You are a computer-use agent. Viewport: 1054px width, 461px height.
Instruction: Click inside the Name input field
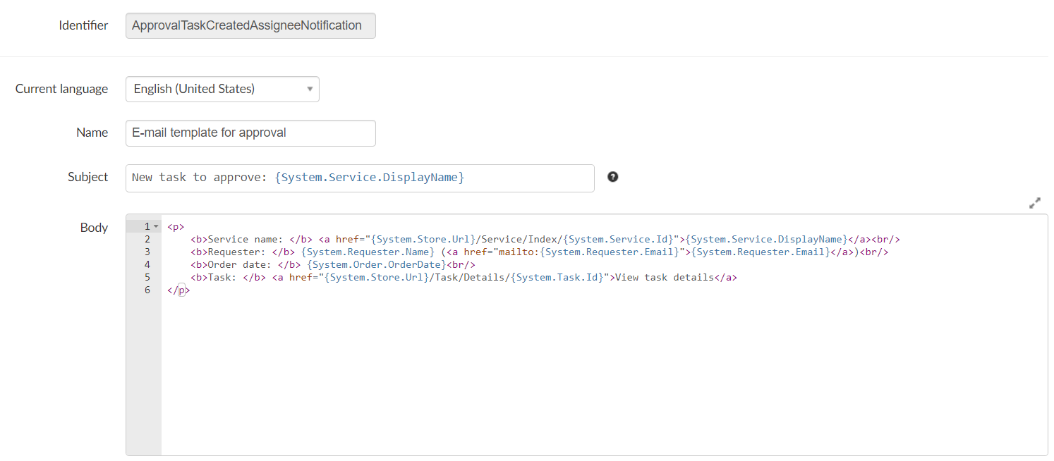pos(250,133)
